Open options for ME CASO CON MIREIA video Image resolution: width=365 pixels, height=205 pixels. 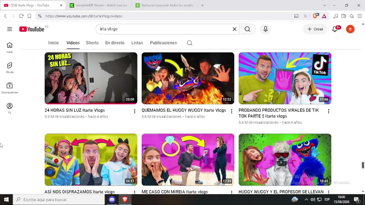pos(232,192)
